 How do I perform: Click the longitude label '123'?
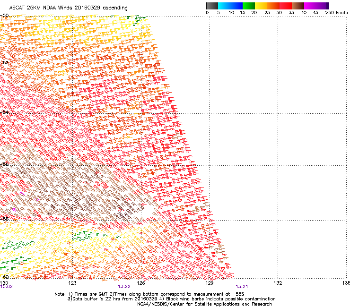[x=72, y=283]
